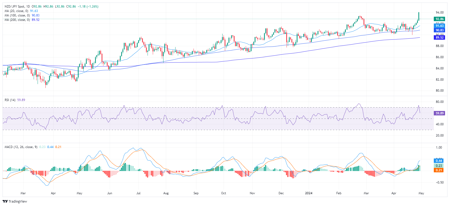The height and width of the screenshot is (206, 450).
Task: Click the TradingView logo icon
Action: [5, 201]
